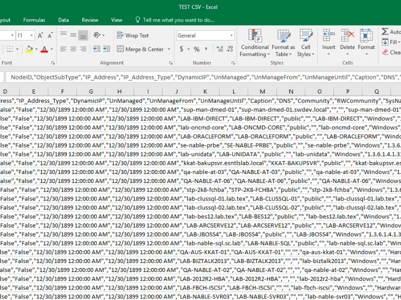The width and height of the screenshot is (401, 300).
Task: Align text left in the cell
Action: coord(64,49)
